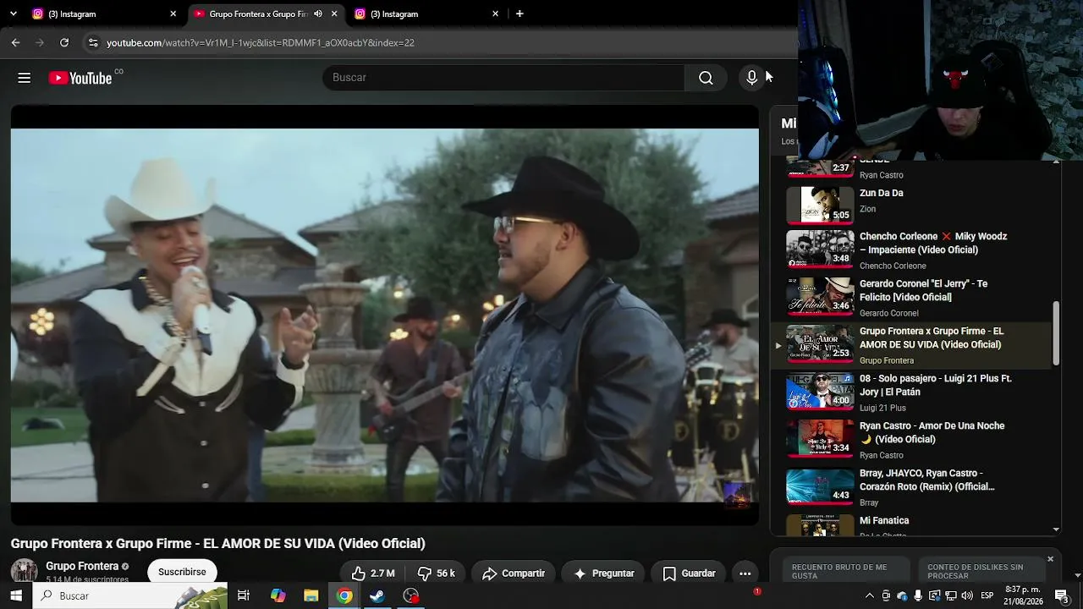Open Steam from the taskbar

377,595
